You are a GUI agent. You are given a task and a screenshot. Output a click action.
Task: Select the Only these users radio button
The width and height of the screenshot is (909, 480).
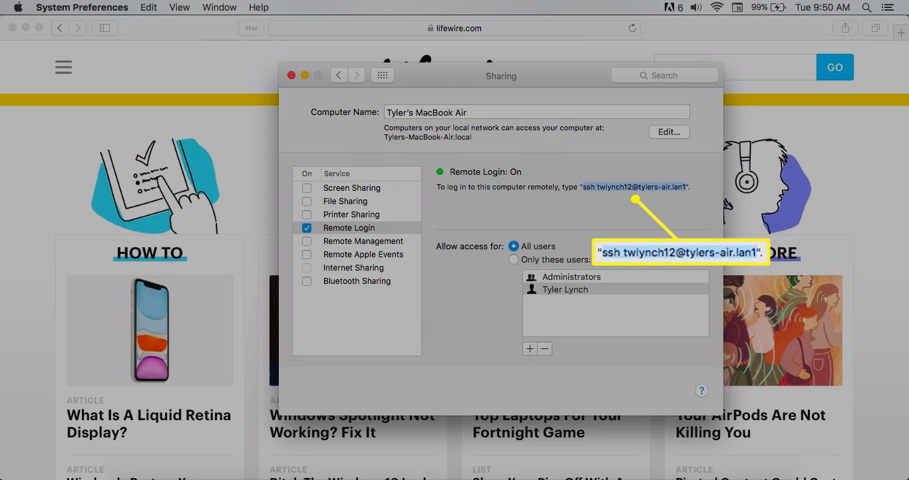pyautogui.click(x=514, y=259)
